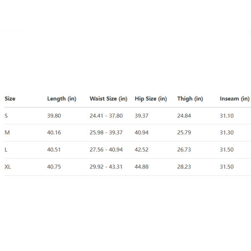Select the M size row label

7,133
